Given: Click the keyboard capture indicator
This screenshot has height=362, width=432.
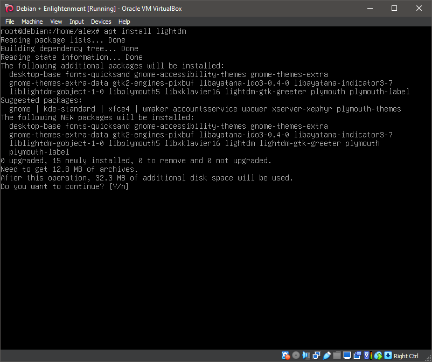Looking at the screenshot, I should (388, 356).
